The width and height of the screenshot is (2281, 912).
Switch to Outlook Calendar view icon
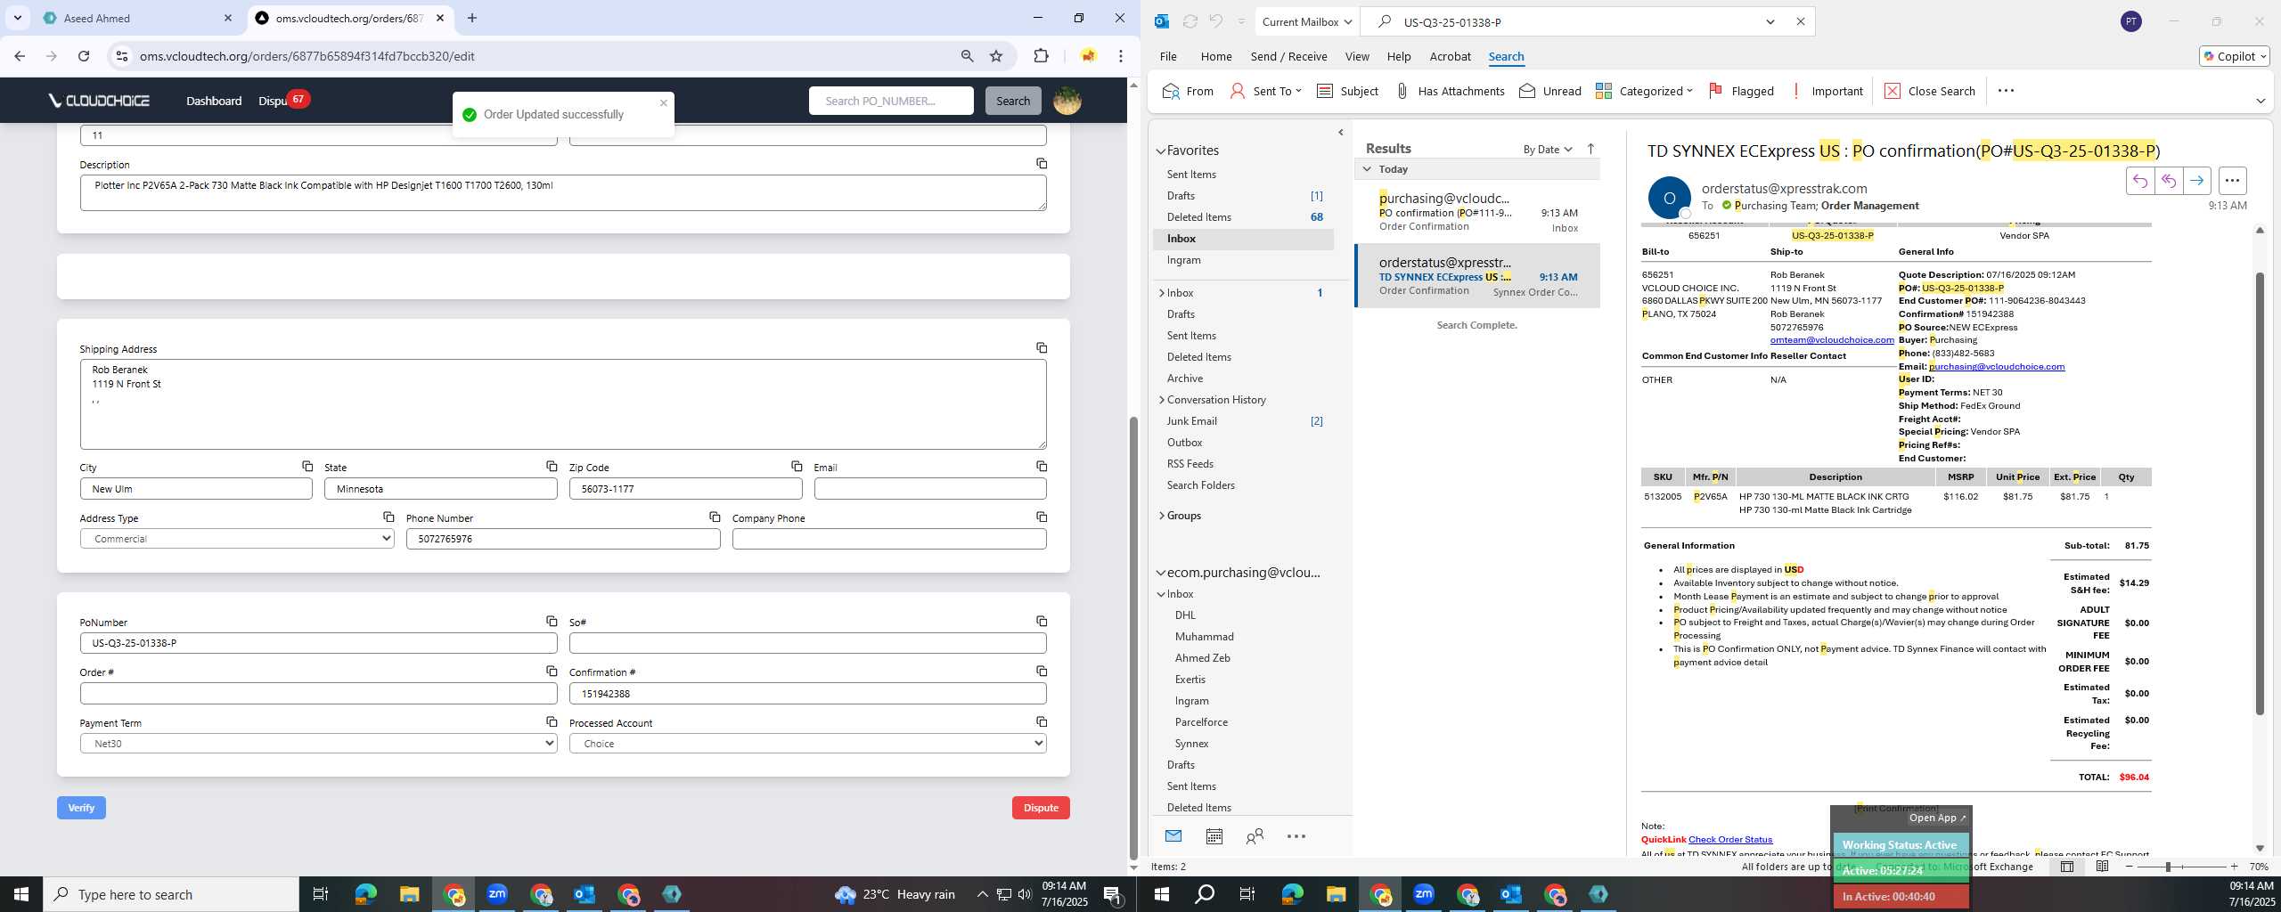click(1214, 836)
